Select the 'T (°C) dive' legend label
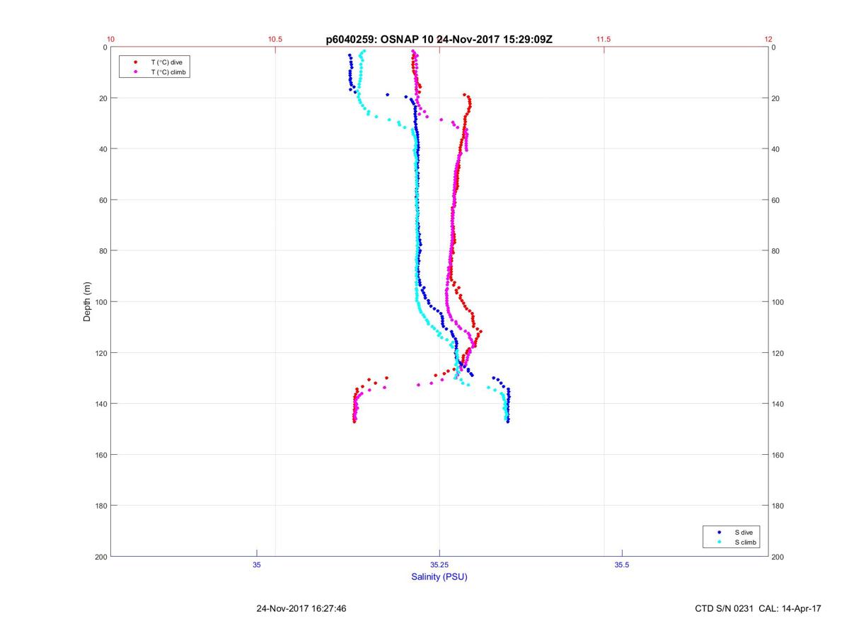This screenshot has height=626, width=849. [166, 62]
